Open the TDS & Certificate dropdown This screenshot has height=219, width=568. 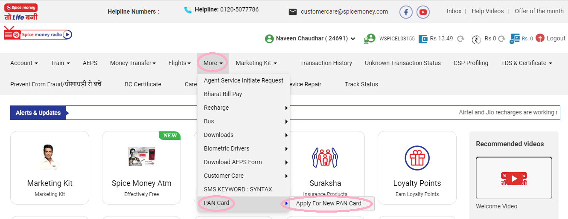pos(527,63)
